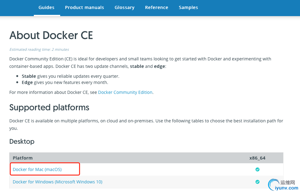Viewport: 300px width, 193px height.
Task: Open the Guides tab
Action: 47,7
